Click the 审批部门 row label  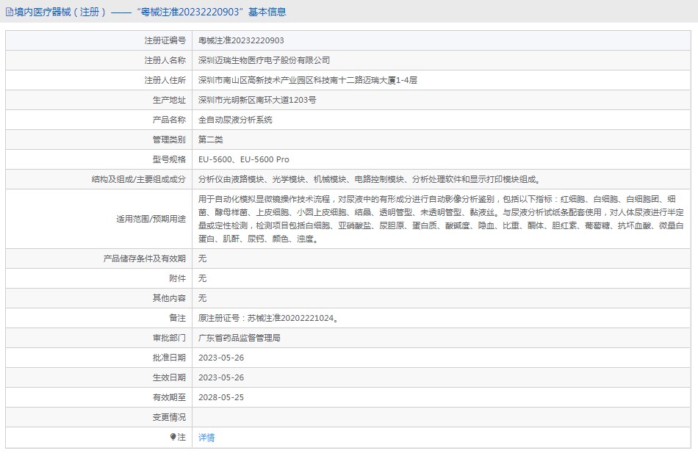169,338
